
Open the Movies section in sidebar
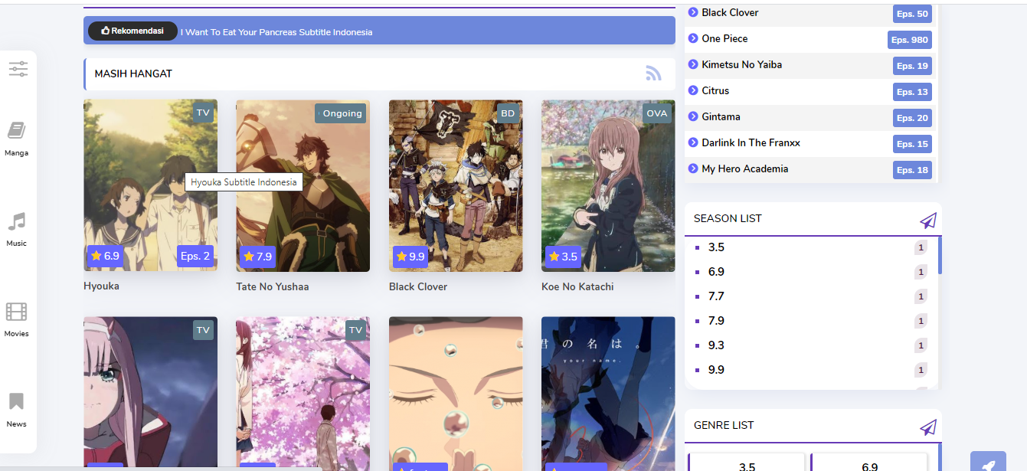point(16,319)
